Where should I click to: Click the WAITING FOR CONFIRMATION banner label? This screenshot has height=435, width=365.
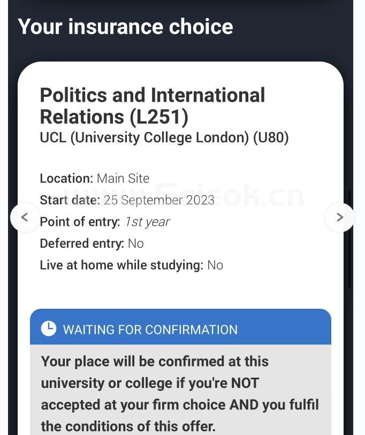click(x=150, y=330)
